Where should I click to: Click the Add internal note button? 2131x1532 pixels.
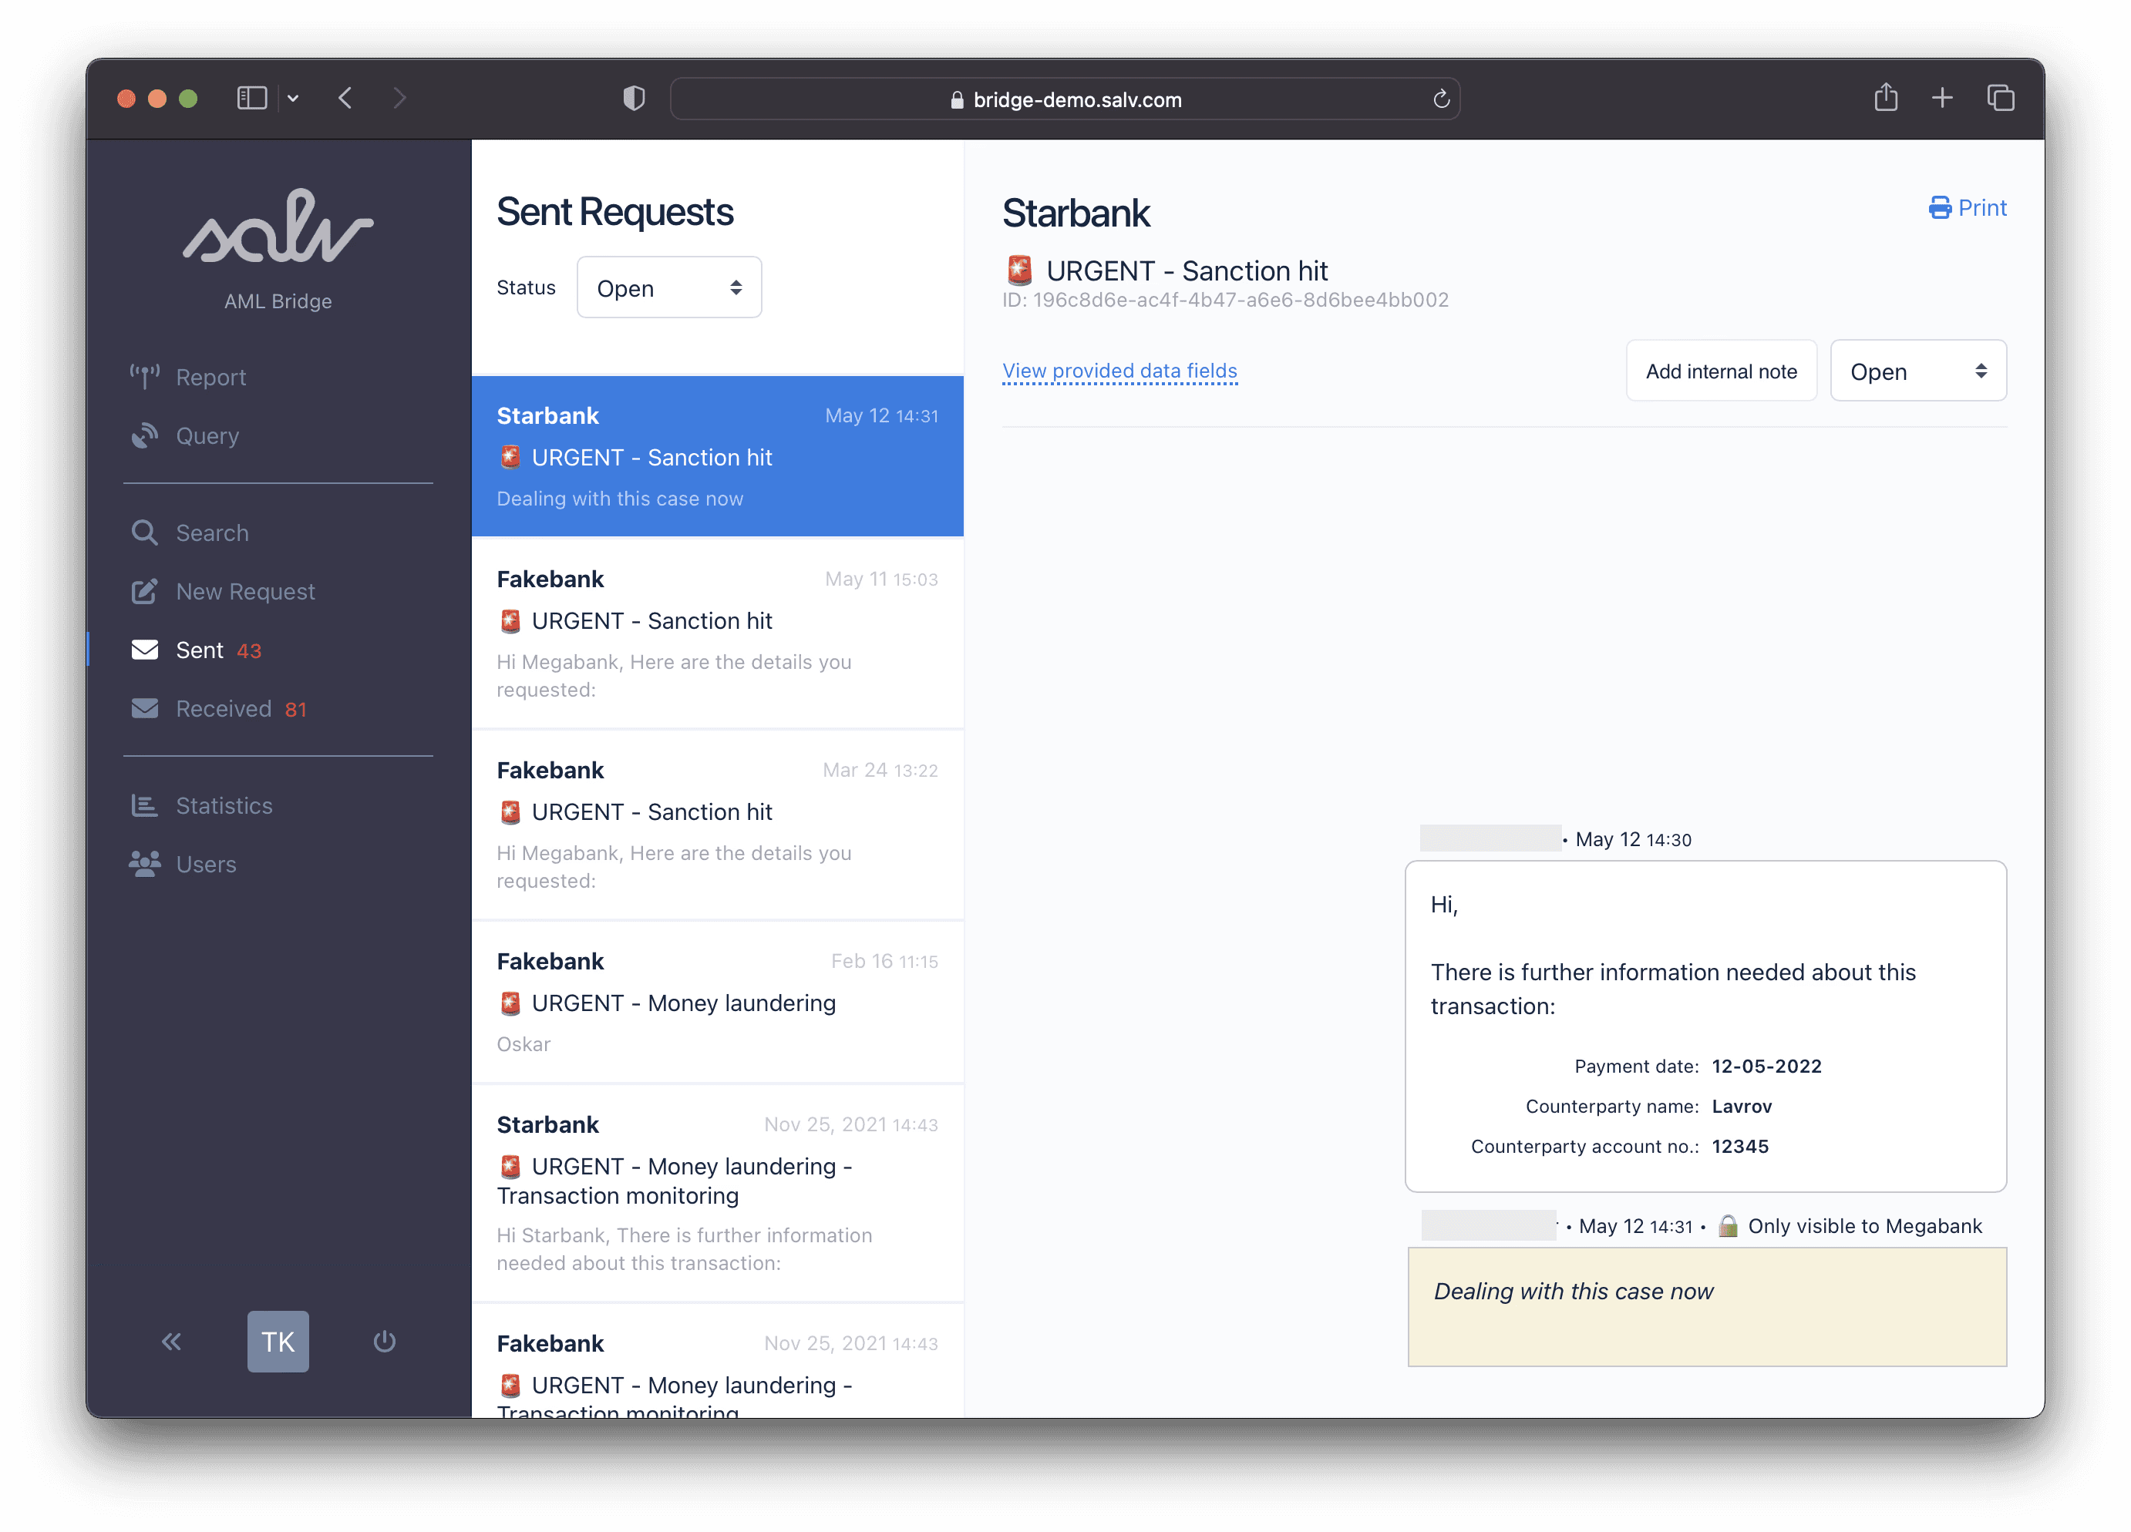(x=1721, y=371)
